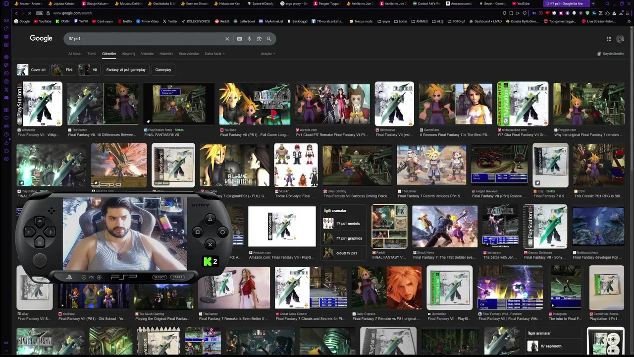This screenshot has height=357, width=634.
Task: Open GX Control gamepad icon in sidebar
Action: pos(6,20)
